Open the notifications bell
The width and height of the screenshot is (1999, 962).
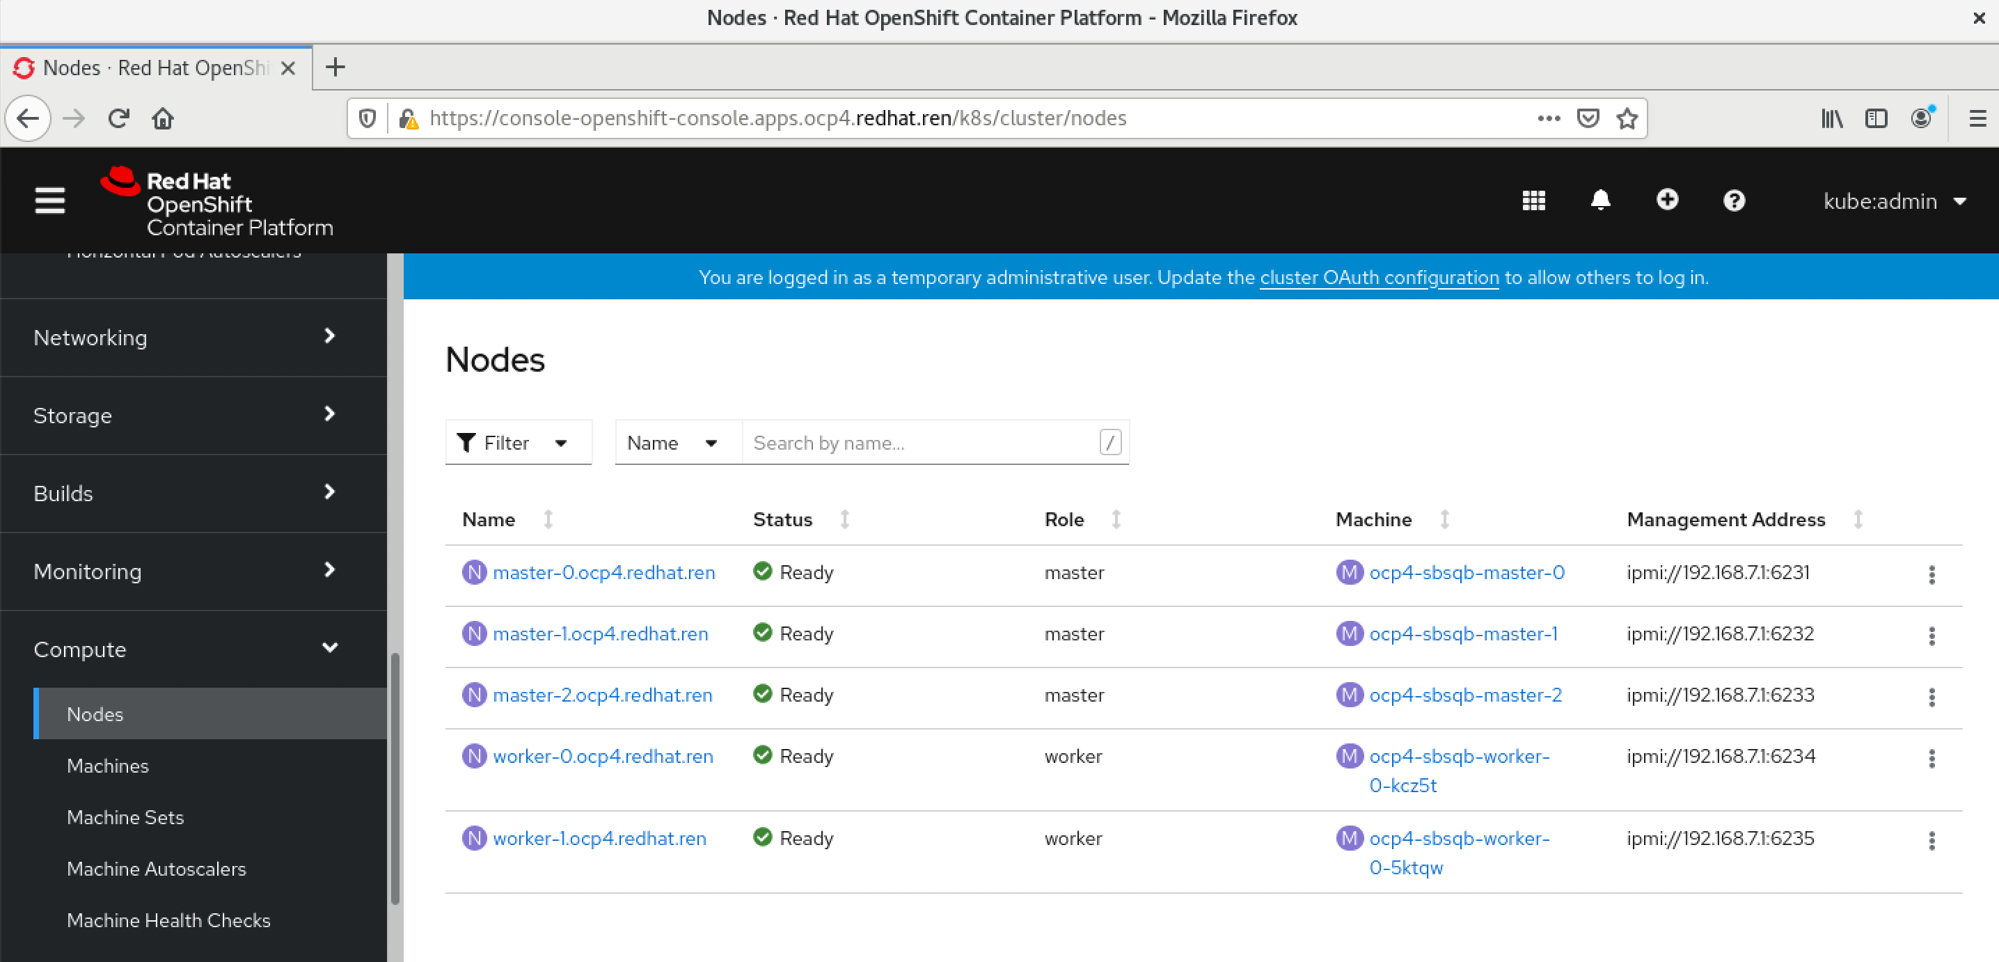[1600, 201]
